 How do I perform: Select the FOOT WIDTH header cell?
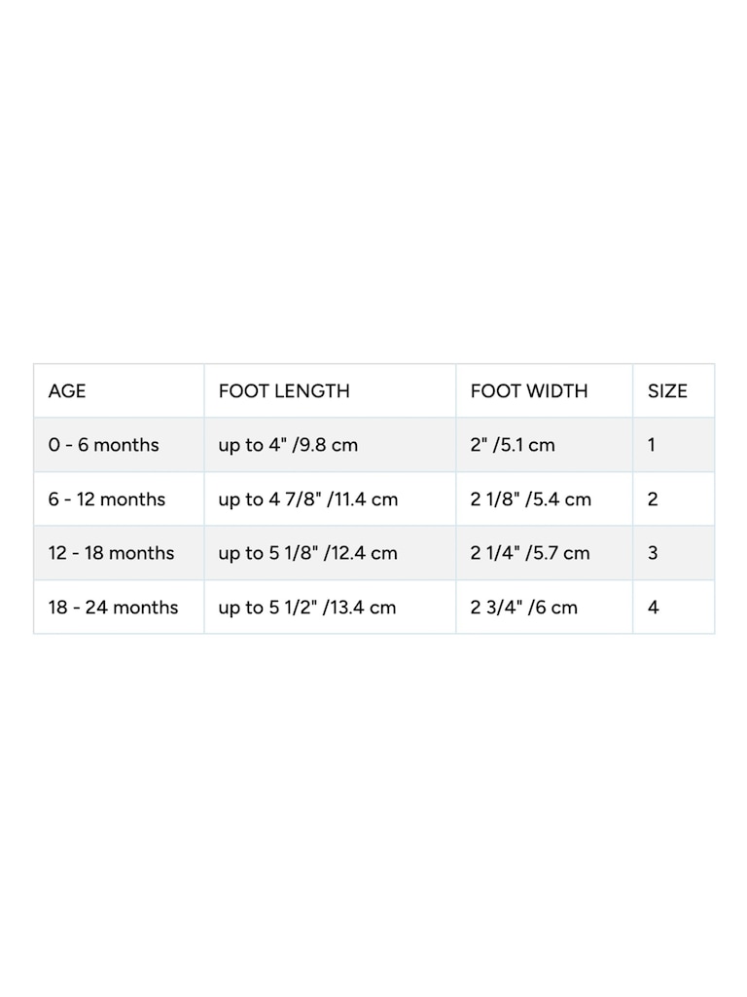[x=529, y=391]
